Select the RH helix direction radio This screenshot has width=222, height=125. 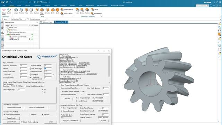[42, 90]
